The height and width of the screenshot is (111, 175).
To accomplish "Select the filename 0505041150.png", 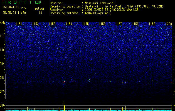I will click(14, 7).
